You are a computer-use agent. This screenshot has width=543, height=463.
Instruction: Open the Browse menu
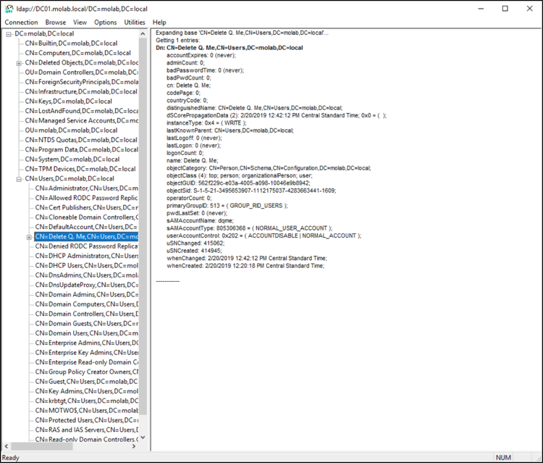click(55, 22)
